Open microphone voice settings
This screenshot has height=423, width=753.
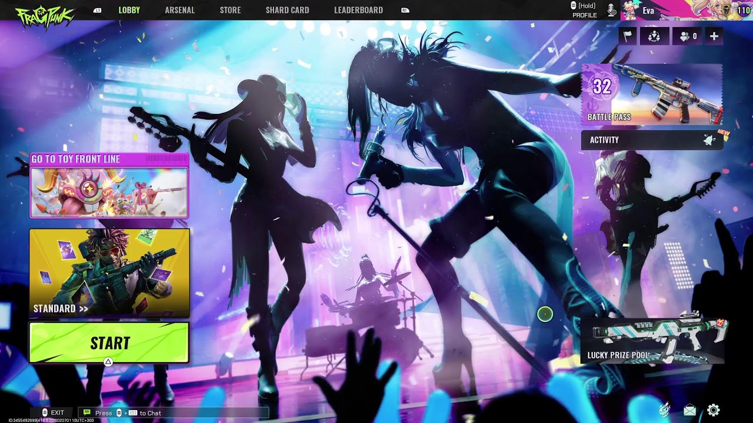click(x=612, y=10)
